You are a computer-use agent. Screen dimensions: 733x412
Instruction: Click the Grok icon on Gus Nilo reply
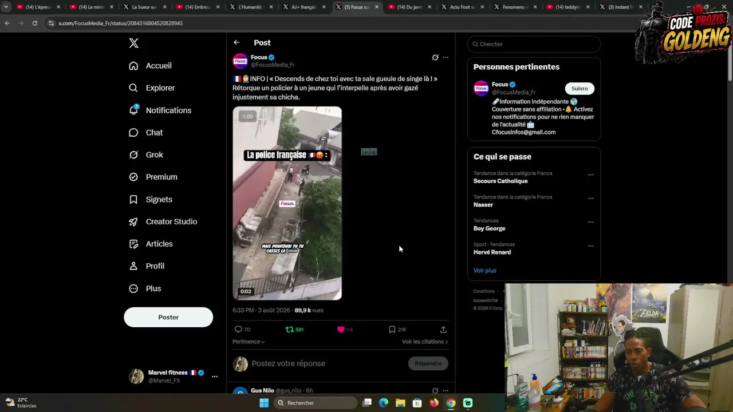435,391
